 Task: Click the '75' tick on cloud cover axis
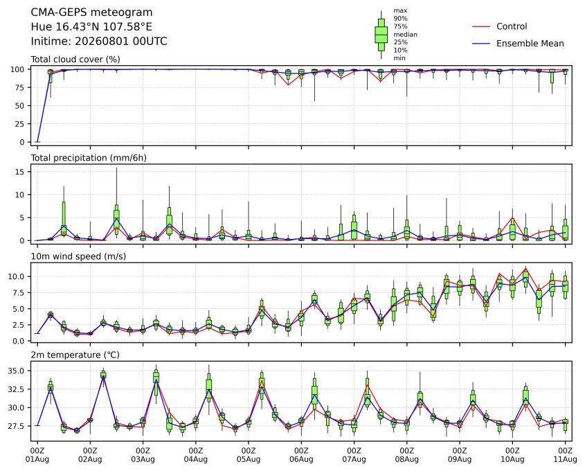[x=19, y=88]
